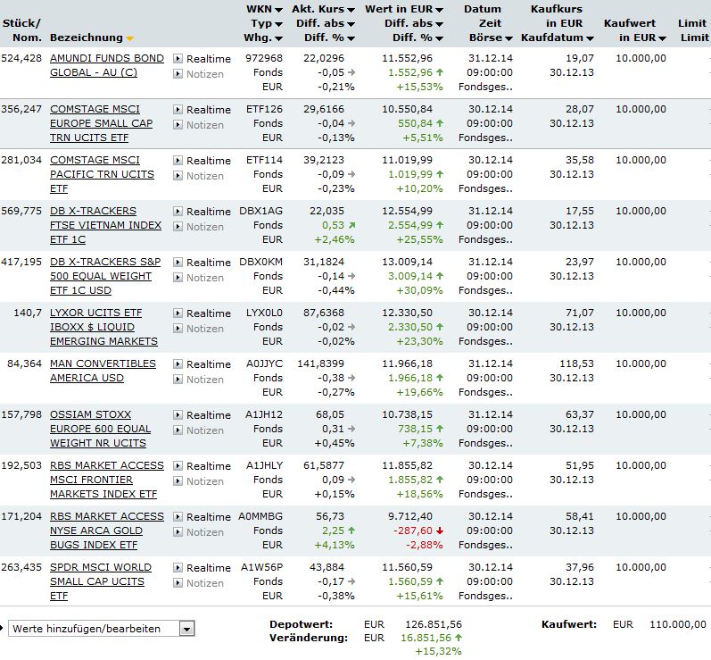Open COMSTAGE MSCI PACIFIC TRN link
This screenshot has width=711, height=660.
click(x=102, y=174)
